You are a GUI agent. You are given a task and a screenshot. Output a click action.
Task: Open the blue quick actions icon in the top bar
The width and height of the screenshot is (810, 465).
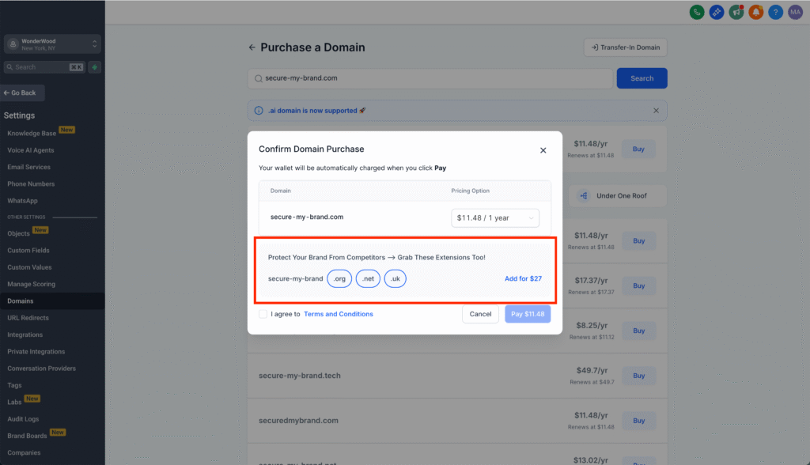tap(717, 13)
